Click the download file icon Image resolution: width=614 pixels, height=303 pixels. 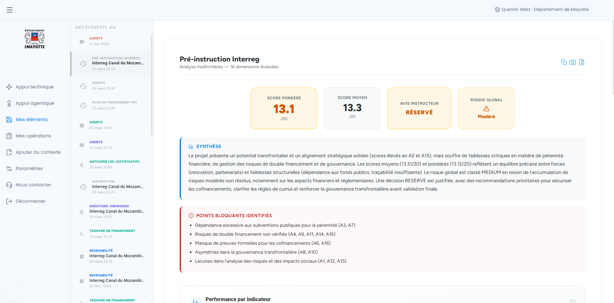tap(582, 62)
